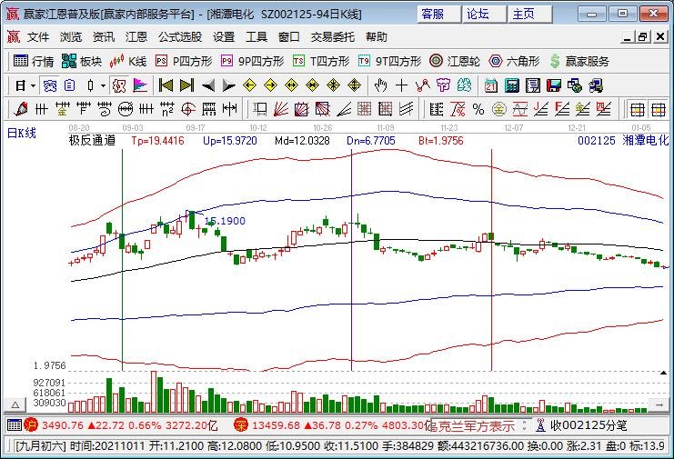
Task: Click the triangle button left of volume pane
Action: [15, 404]
